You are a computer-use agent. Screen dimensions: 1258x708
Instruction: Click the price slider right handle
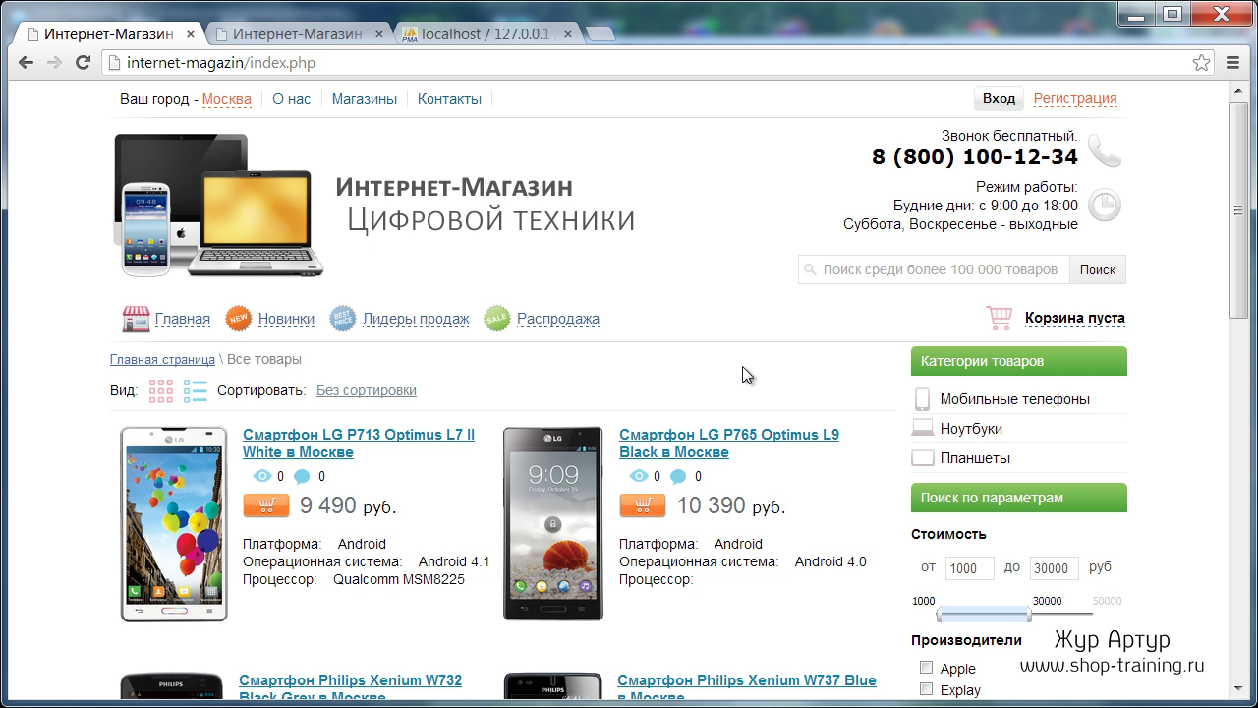click(1028, 615)
